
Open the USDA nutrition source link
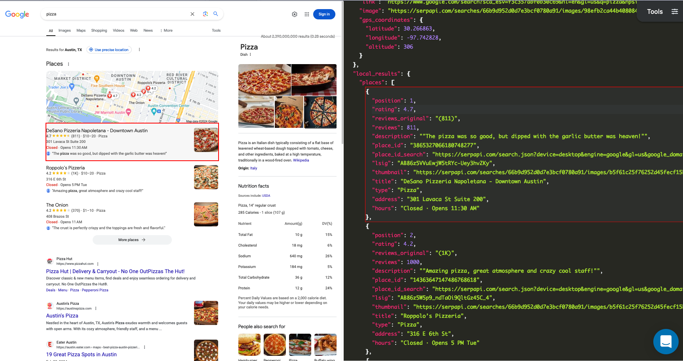coord(266,196)
